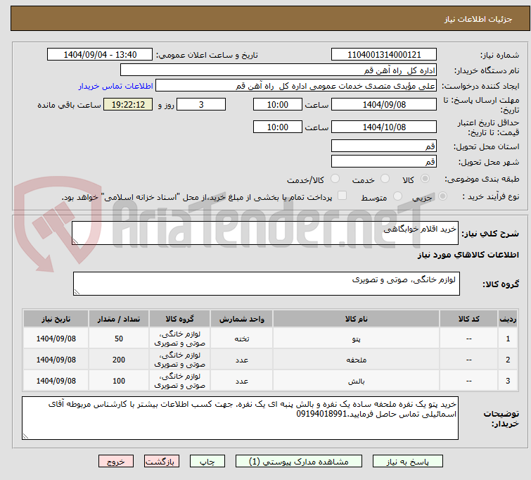Click the remaining time field 19:22:12

(x=128, y=104)
